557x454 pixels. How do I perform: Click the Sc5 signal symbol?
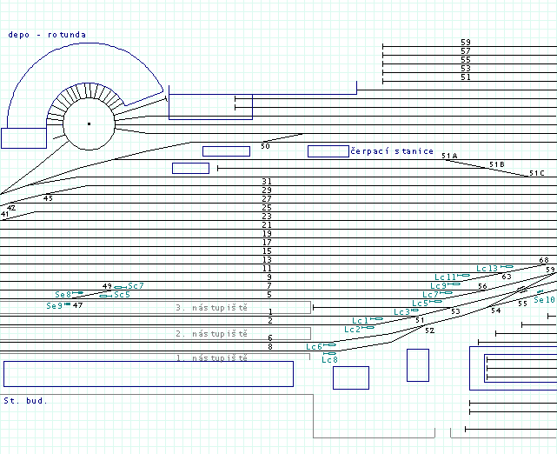click(x=105, y=296)
